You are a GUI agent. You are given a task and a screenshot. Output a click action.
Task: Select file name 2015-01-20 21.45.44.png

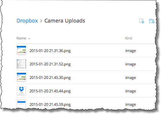(x=50, y=91)
